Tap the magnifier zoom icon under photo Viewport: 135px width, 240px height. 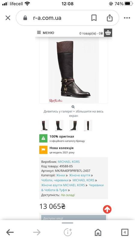coord(73,107)
